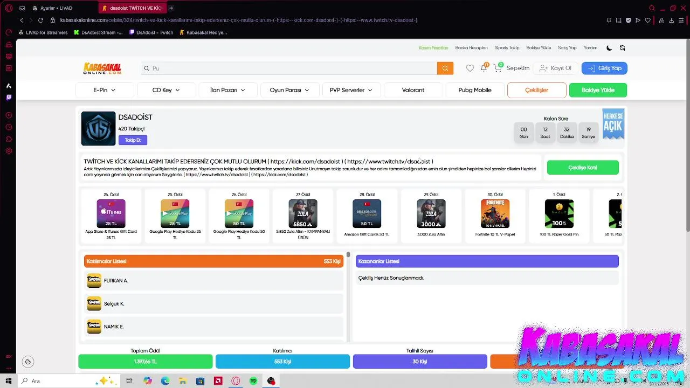Open Microsoft Edge from taskbar
This screenshot has width=690, height=388.
coord(165,381)
